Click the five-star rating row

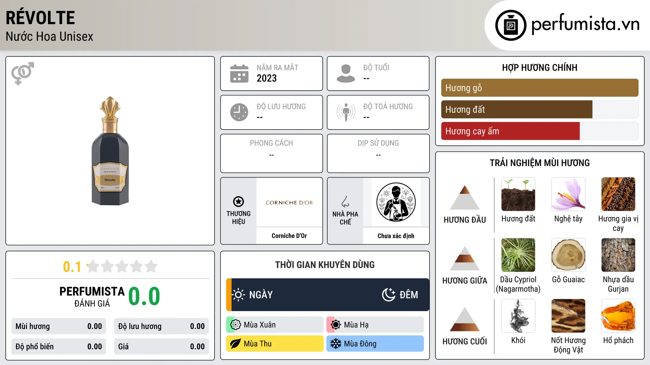tap(122, 266)
